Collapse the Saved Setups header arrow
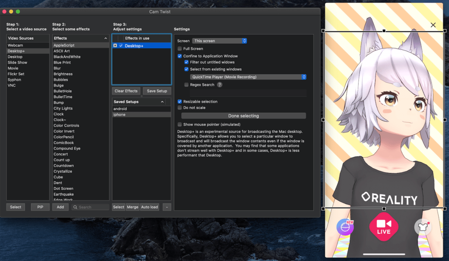The image size is (449, 261). (x=162, y=102)
